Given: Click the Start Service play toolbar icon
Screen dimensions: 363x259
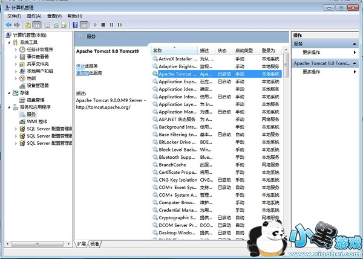Looking at the screenshot, I should [94, 25].
